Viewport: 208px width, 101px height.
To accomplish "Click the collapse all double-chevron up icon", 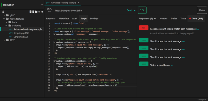I will 42,12.
